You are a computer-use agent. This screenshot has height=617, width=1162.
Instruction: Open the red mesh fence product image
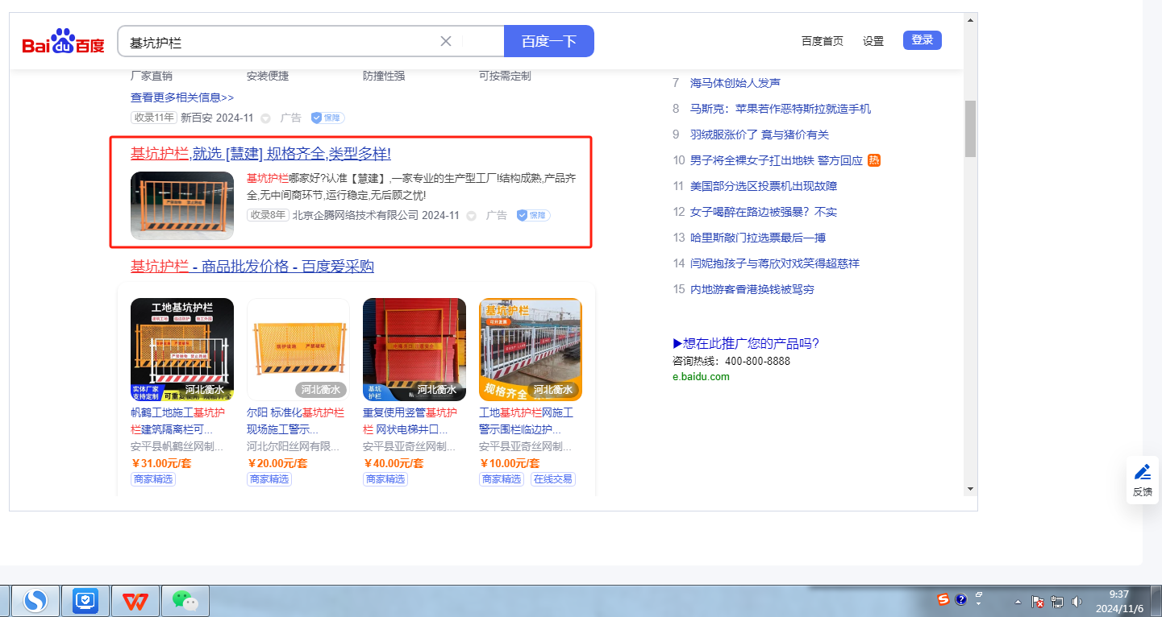pos(414,350)
